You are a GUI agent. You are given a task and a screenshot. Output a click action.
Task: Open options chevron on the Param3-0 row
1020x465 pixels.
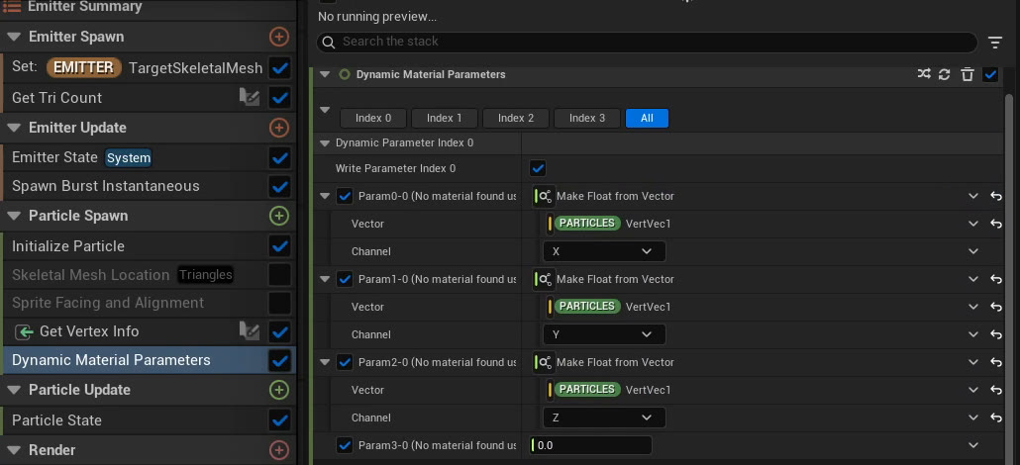[x=973, y=445]
